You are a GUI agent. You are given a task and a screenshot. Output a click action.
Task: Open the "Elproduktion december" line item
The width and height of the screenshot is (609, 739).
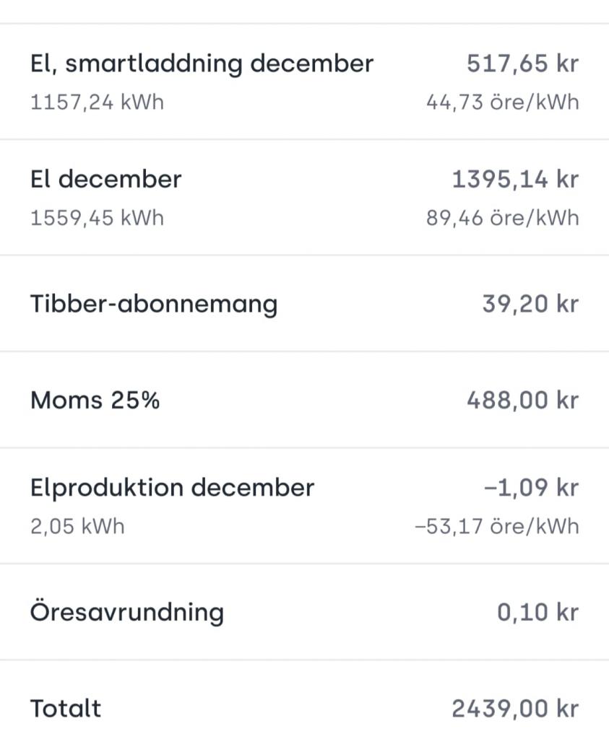tap(172, 488)
